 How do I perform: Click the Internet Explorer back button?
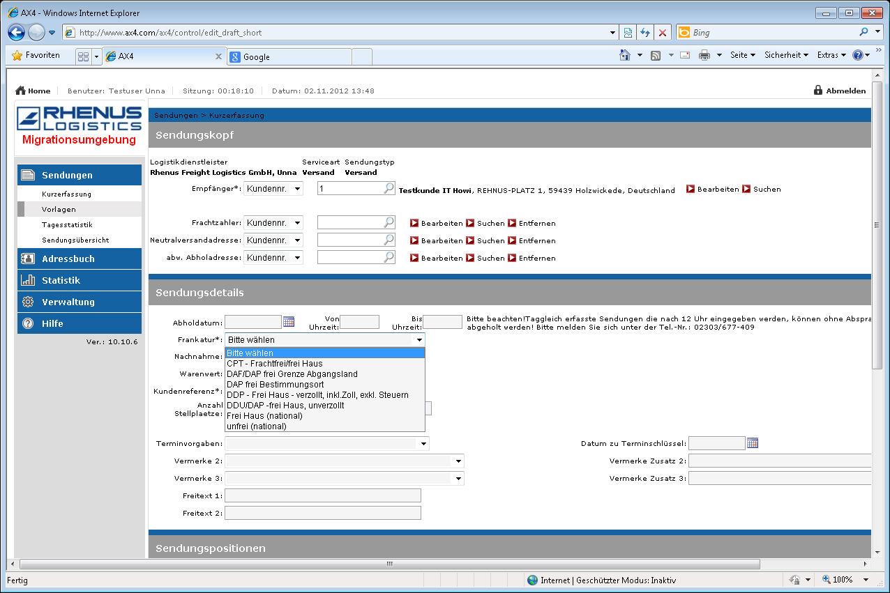click(x=16, y=32)
